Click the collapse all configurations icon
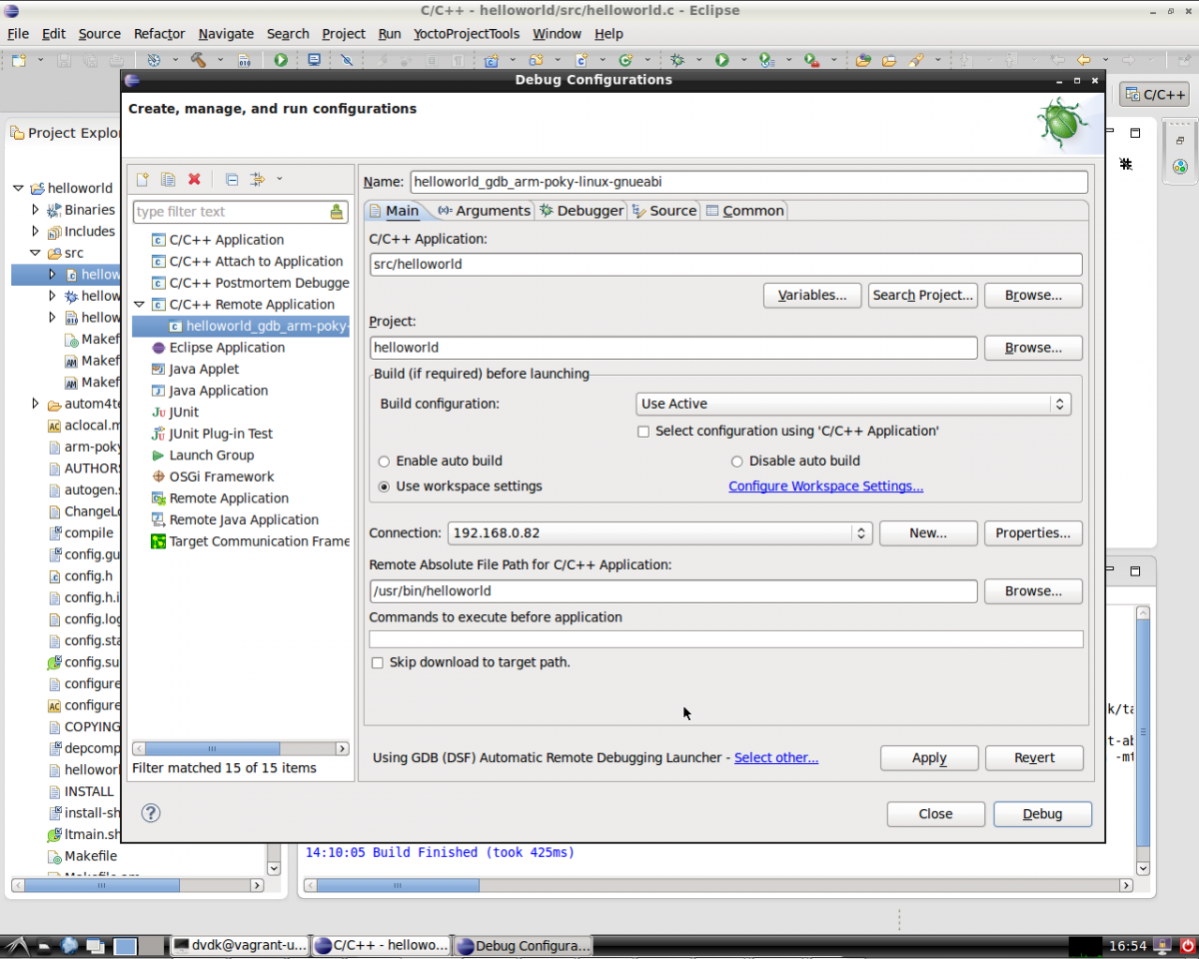This screenshot has height=959, width=1199. pos(232,180)
